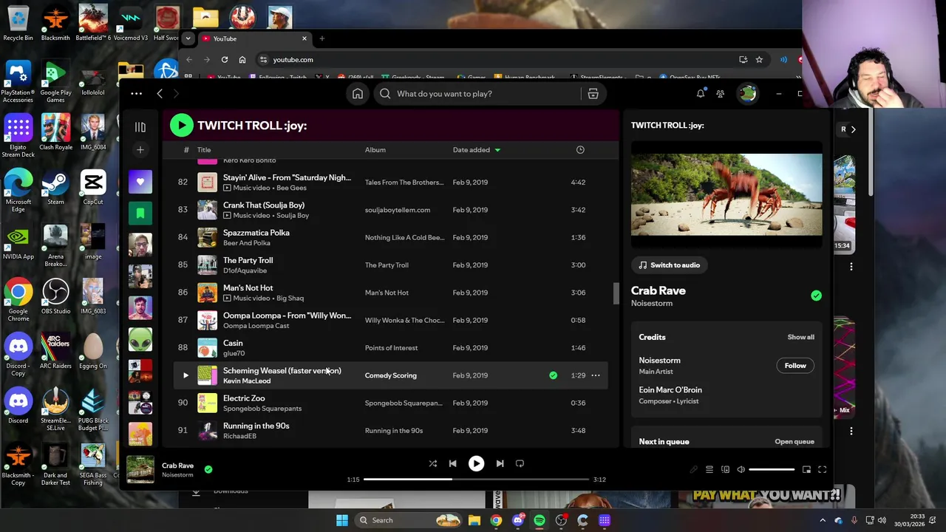
Task: Toggle repeat mode
Action: point(520,463)
